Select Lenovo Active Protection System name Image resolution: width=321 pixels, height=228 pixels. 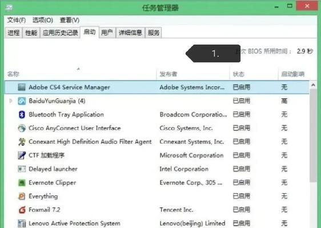(x=74, y=223)
